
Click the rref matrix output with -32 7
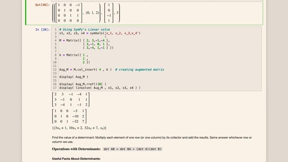69,116
